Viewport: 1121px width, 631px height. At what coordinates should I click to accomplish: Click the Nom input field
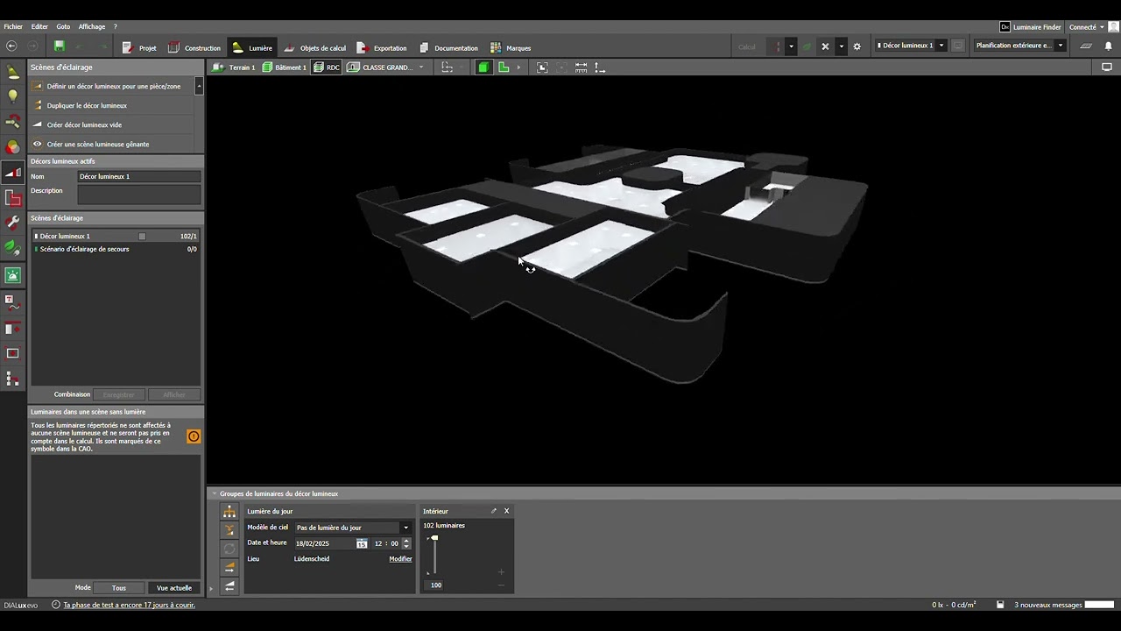[x=139, y=176]
